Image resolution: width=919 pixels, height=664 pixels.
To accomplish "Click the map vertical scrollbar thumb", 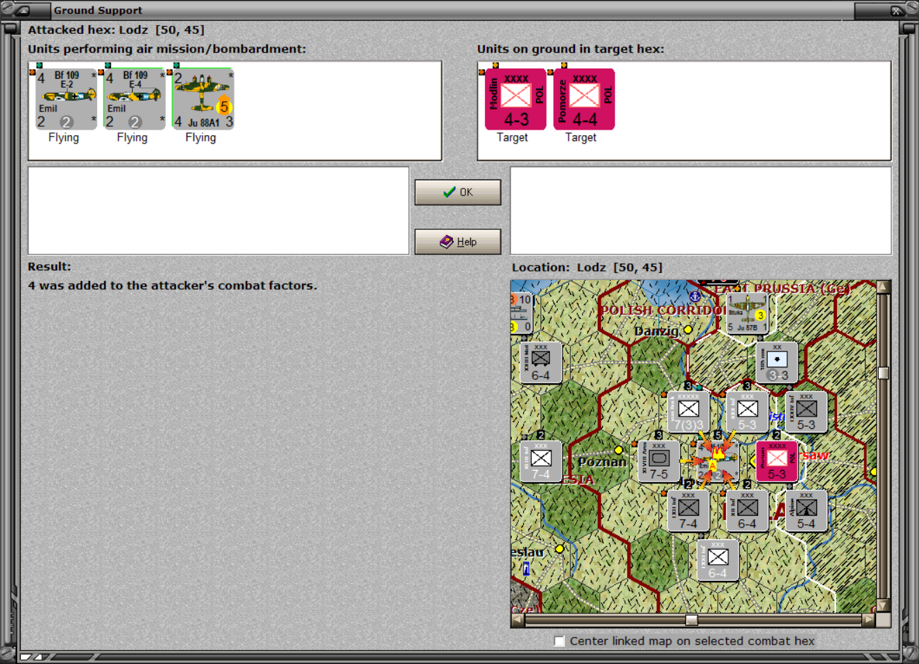I will tap(883, 373).
